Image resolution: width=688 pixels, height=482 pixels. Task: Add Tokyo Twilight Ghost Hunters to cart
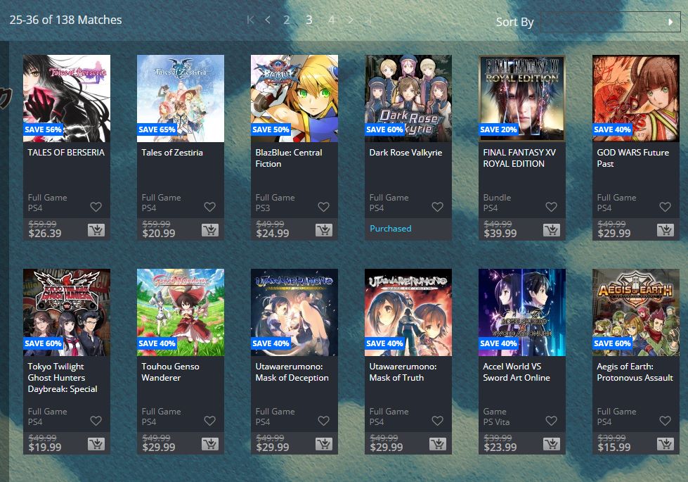[x=96, y=444]
